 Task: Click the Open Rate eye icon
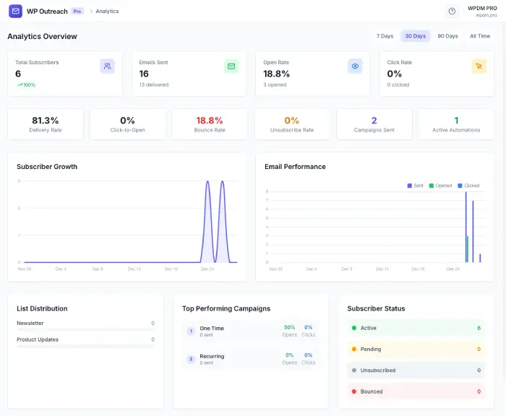[355, 66]
